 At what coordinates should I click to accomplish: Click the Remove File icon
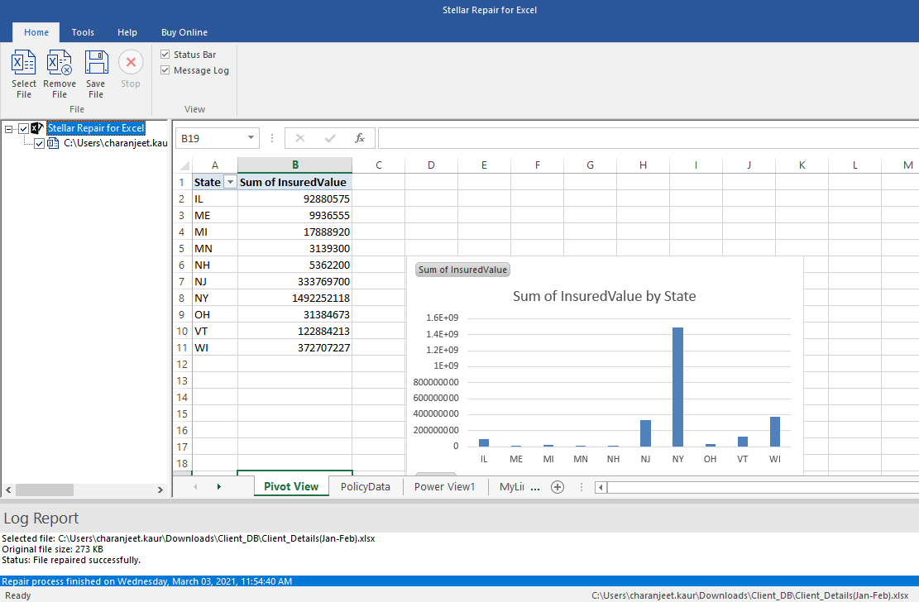click(x=60, y=64)
